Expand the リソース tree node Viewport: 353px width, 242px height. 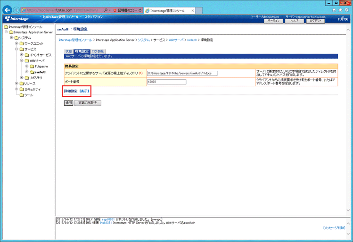click(16, 83)
